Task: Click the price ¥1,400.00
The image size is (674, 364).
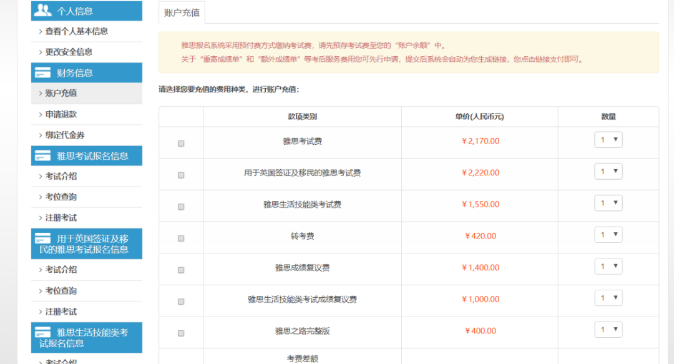Action: click(481, 268)
